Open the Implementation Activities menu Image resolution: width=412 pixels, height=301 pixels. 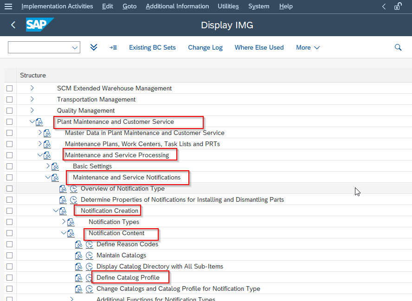(x=57, y=6)
